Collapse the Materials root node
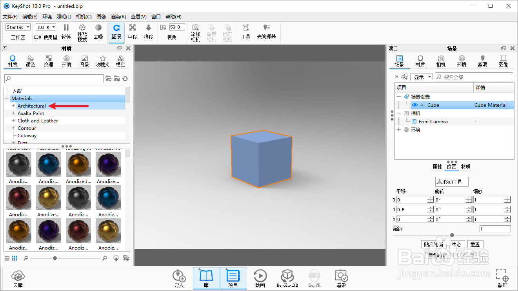518x291 pixels. click(x=7, y=99)
